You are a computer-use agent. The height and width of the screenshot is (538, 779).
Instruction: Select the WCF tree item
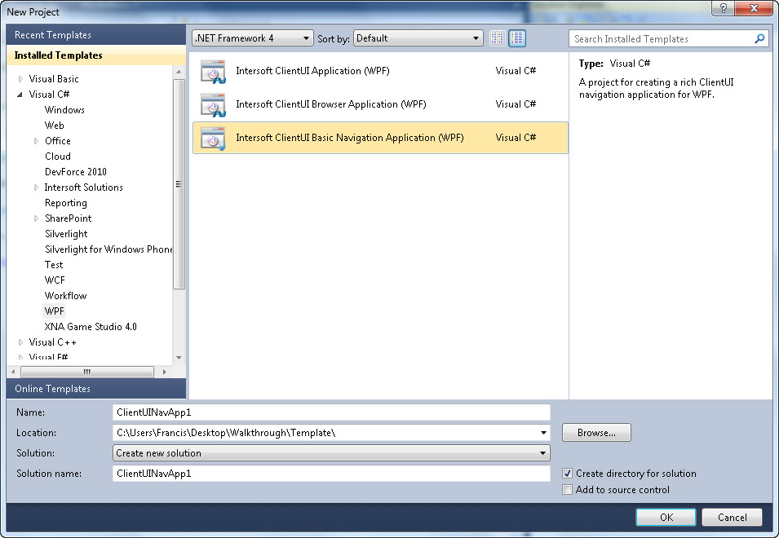coord(55,280)
